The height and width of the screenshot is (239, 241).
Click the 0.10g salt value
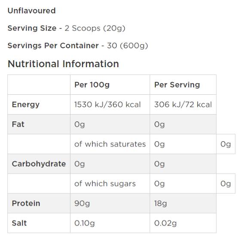(x=84, y=223)
